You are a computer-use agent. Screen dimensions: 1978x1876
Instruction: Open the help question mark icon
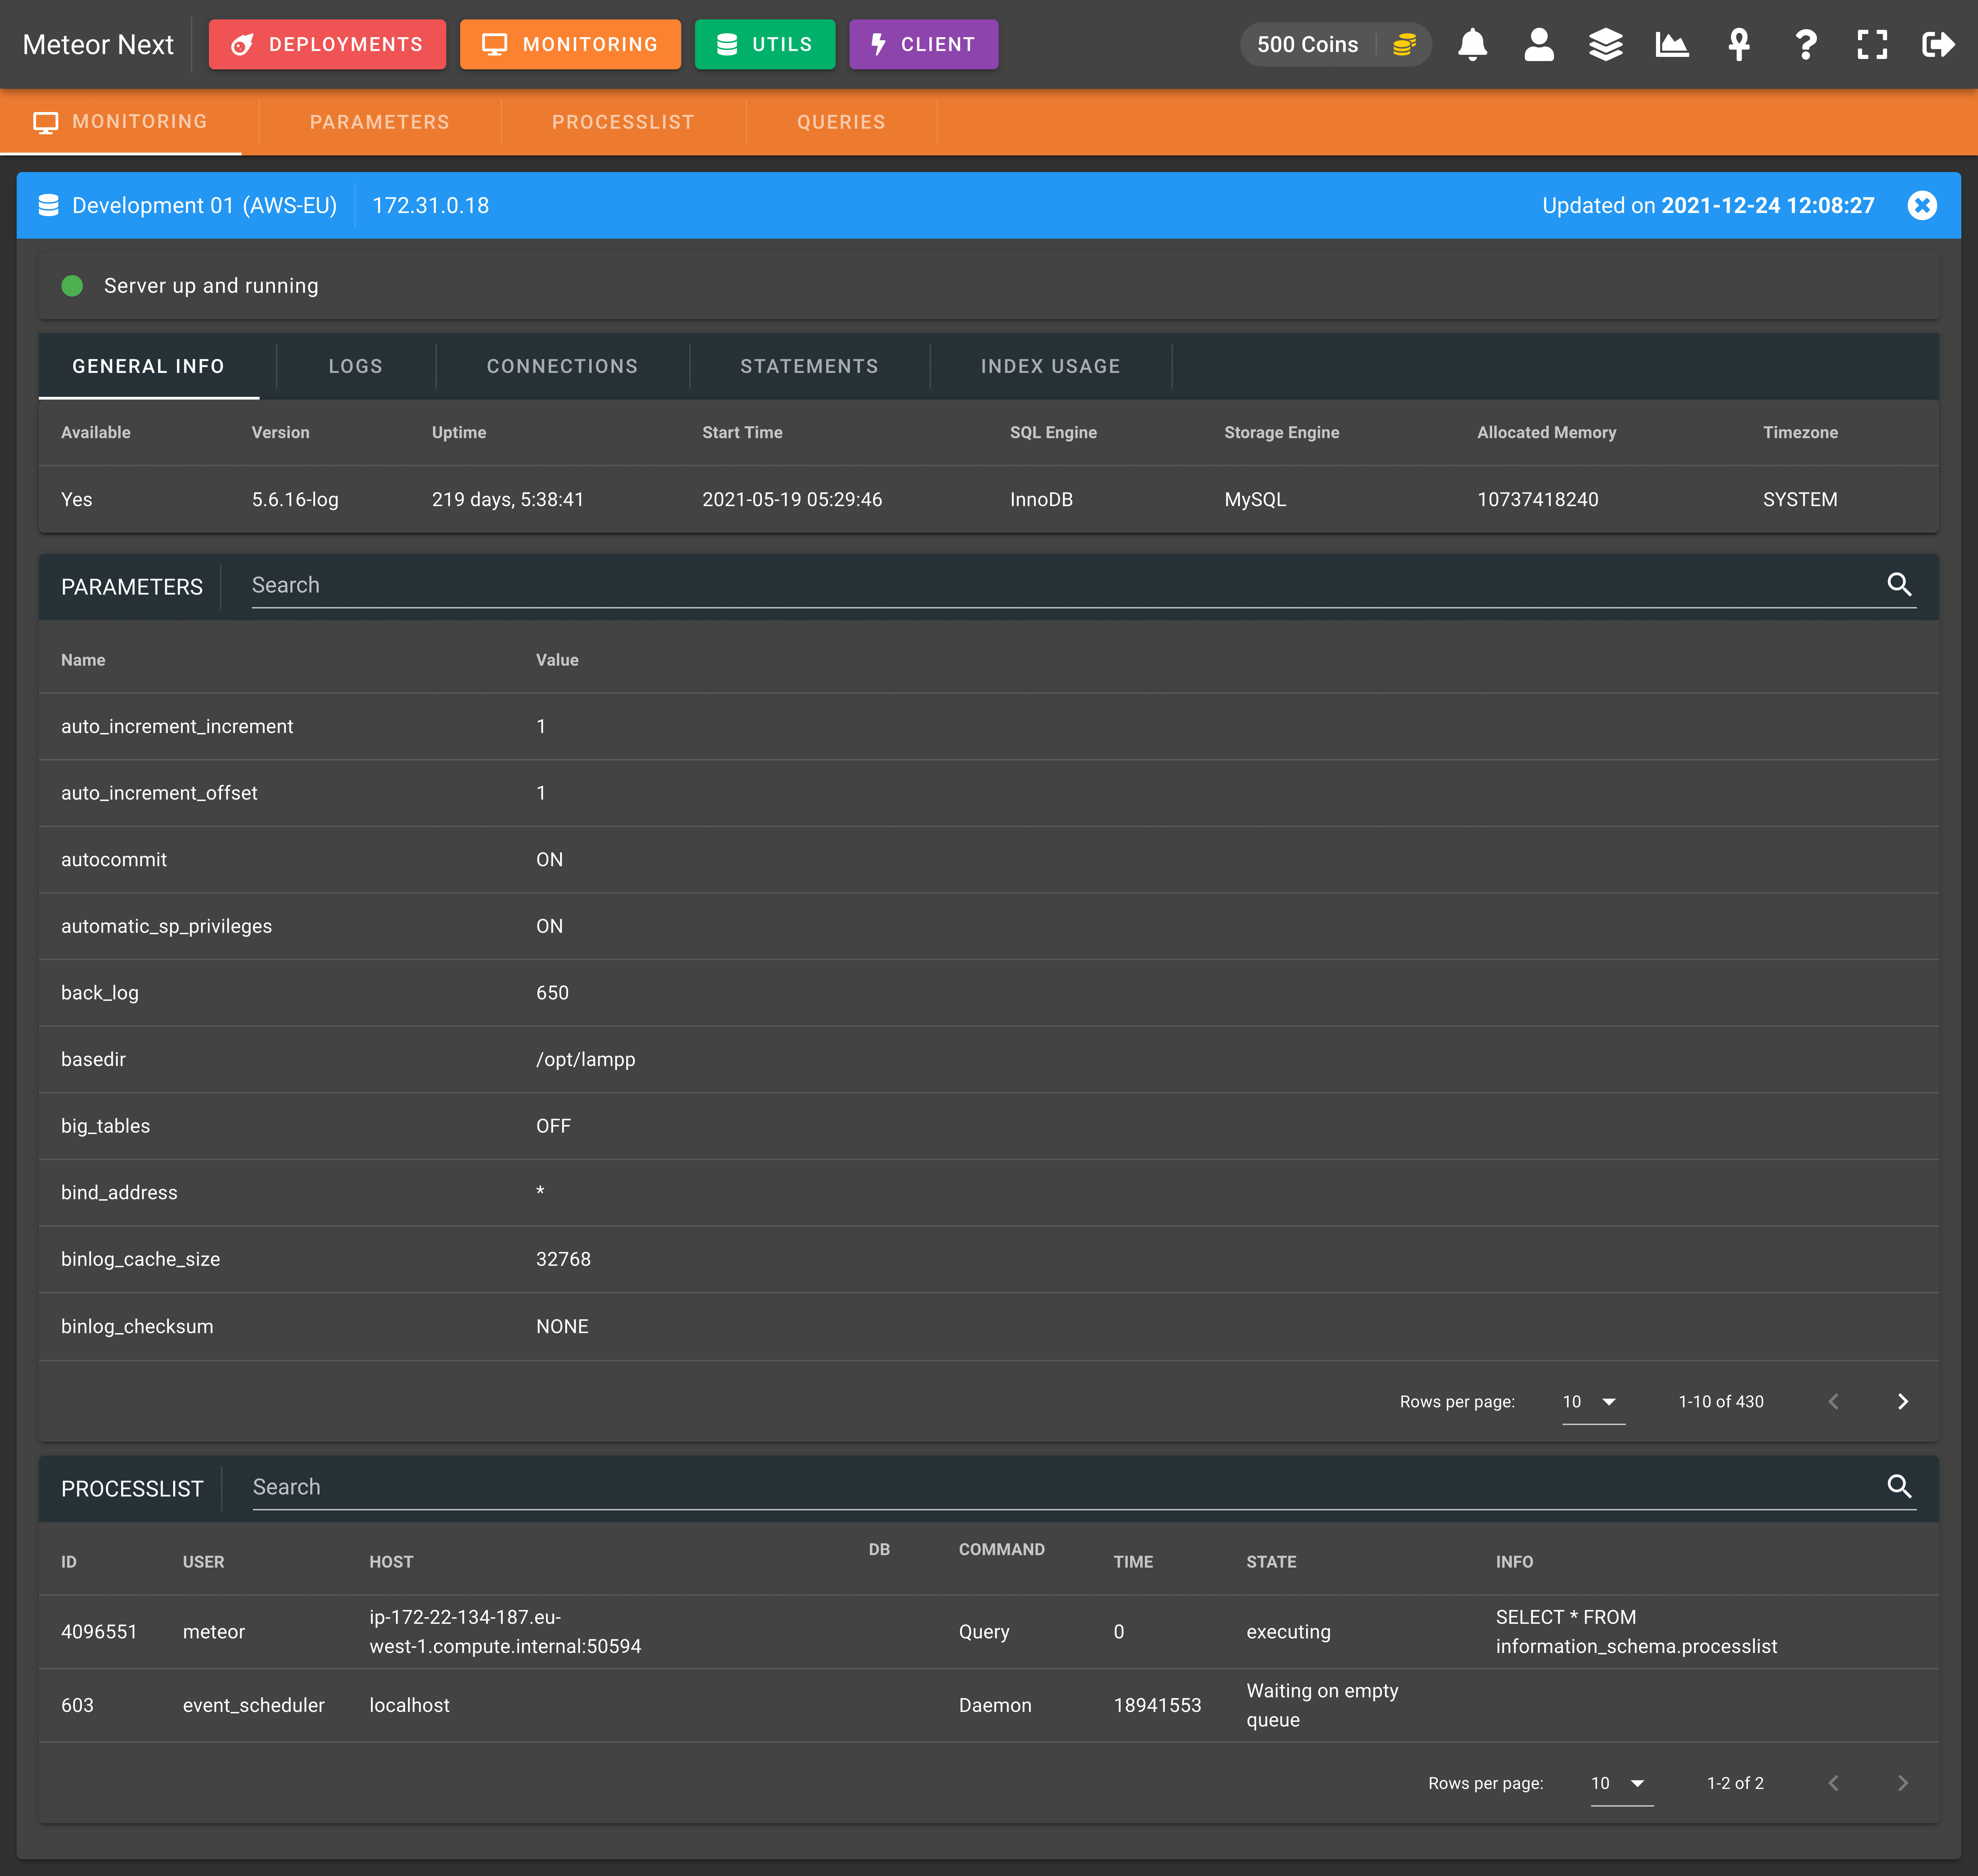(x=1806, y=45)
